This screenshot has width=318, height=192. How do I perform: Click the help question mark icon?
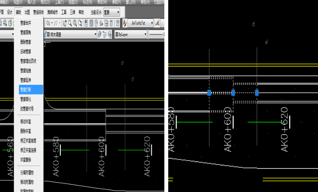pos(118,23)
